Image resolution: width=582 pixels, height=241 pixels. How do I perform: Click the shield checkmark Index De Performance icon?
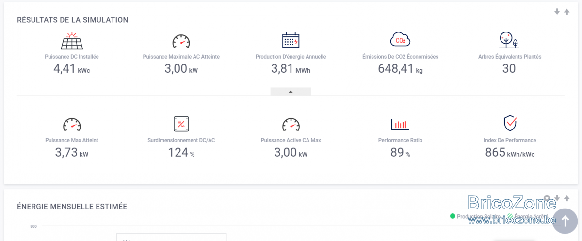click(510, 123)
